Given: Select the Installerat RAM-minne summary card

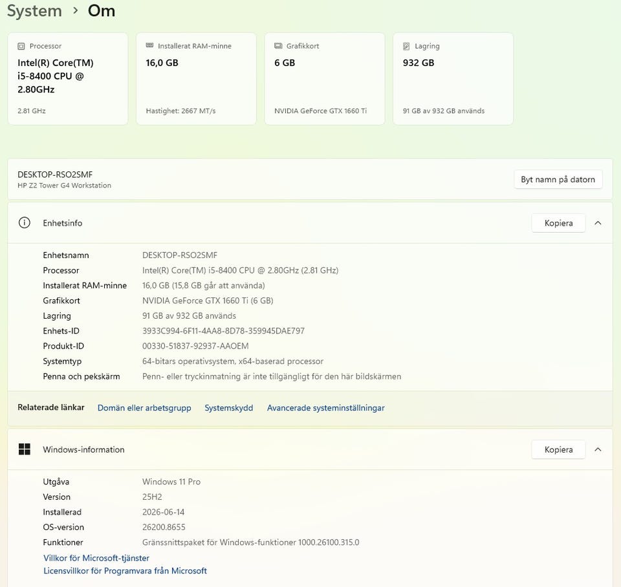Looking at the screenshot, I should (196, 79).
